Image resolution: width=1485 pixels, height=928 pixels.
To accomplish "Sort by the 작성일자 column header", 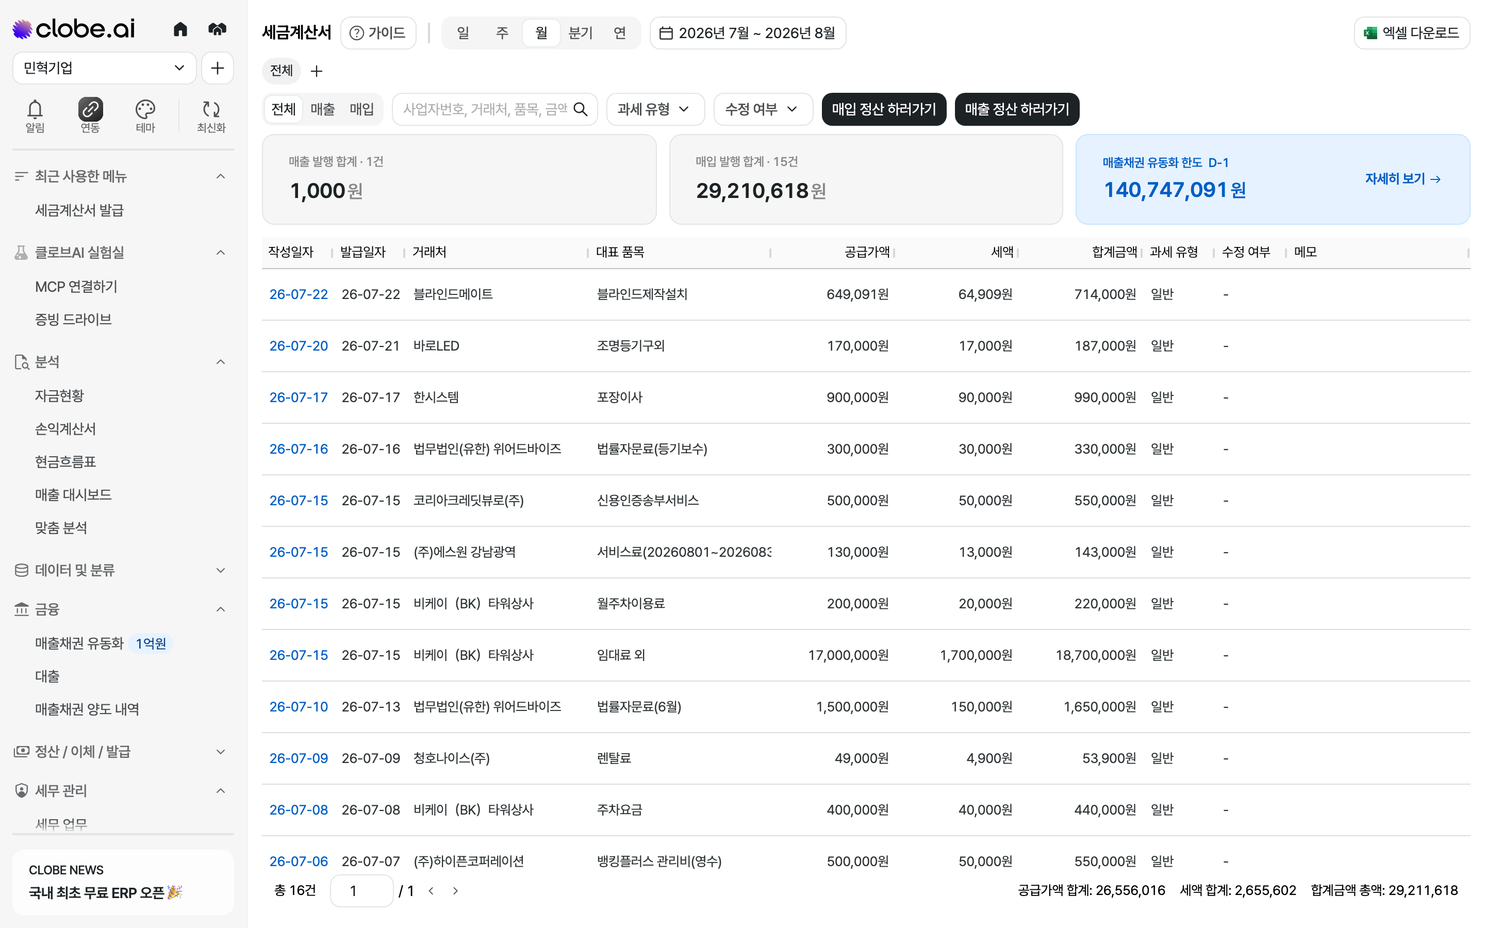I will coord(291,252).
